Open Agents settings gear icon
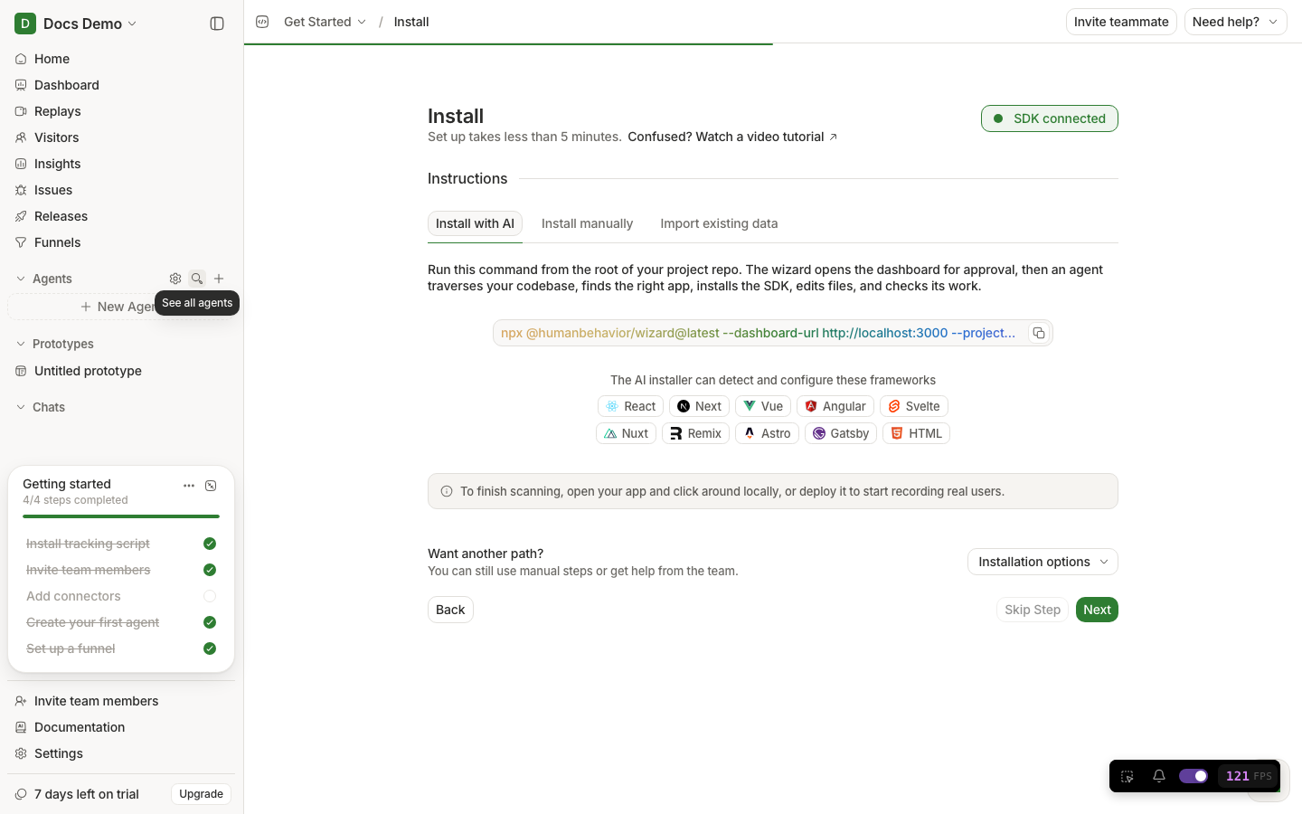 coord(175,279)
